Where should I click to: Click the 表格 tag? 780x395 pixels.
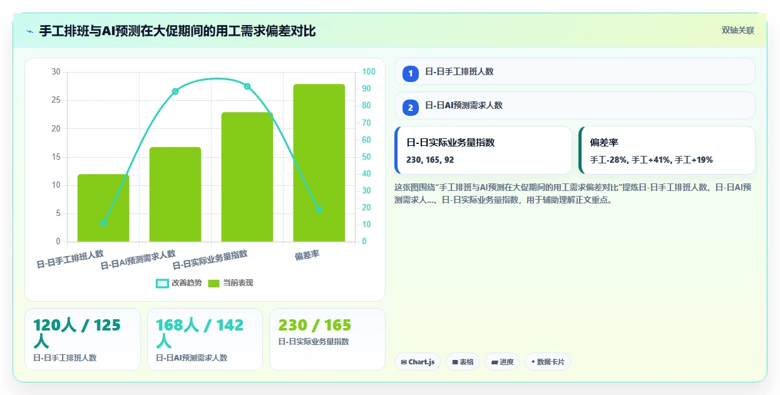(x=463, y=362)
